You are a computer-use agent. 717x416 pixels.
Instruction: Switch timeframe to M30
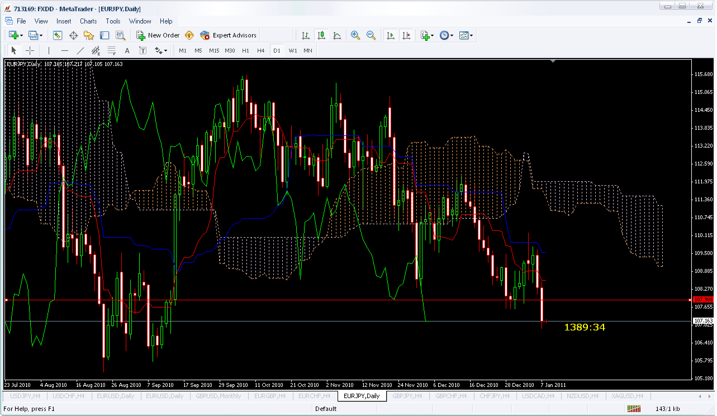coord(230,50)
